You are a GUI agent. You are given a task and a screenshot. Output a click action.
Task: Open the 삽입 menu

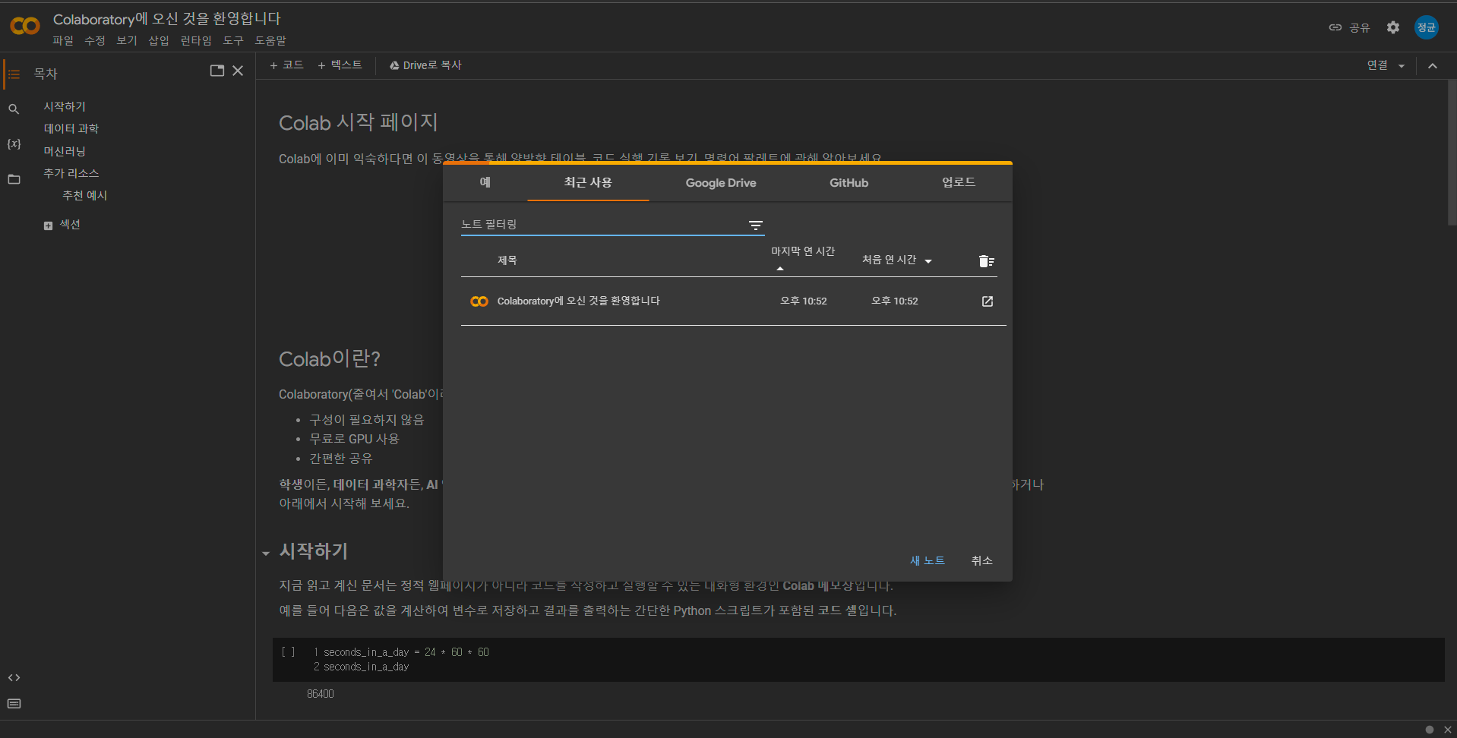[159, 41]
